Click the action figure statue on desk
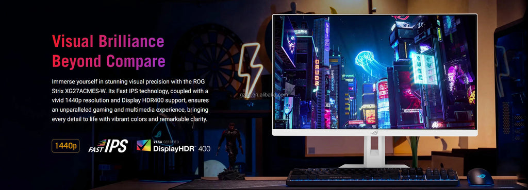 [230, 151]
